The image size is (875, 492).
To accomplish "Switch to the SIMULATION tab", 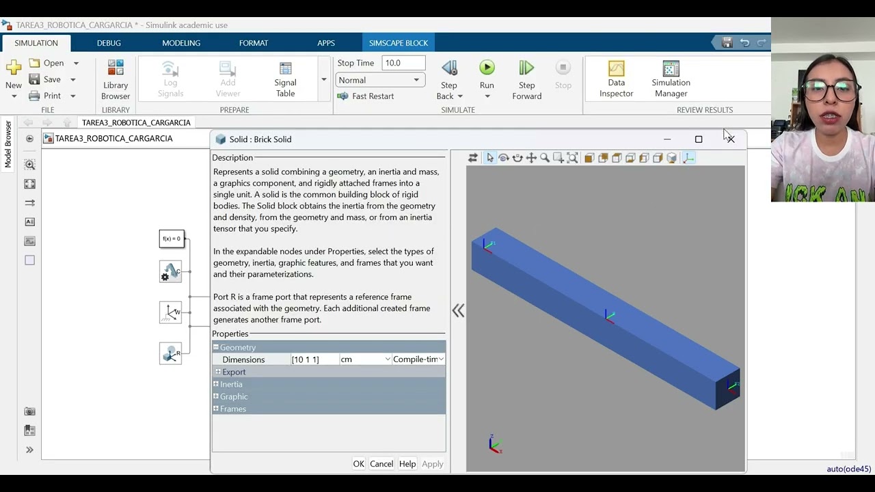I will (x=36, y=43).
